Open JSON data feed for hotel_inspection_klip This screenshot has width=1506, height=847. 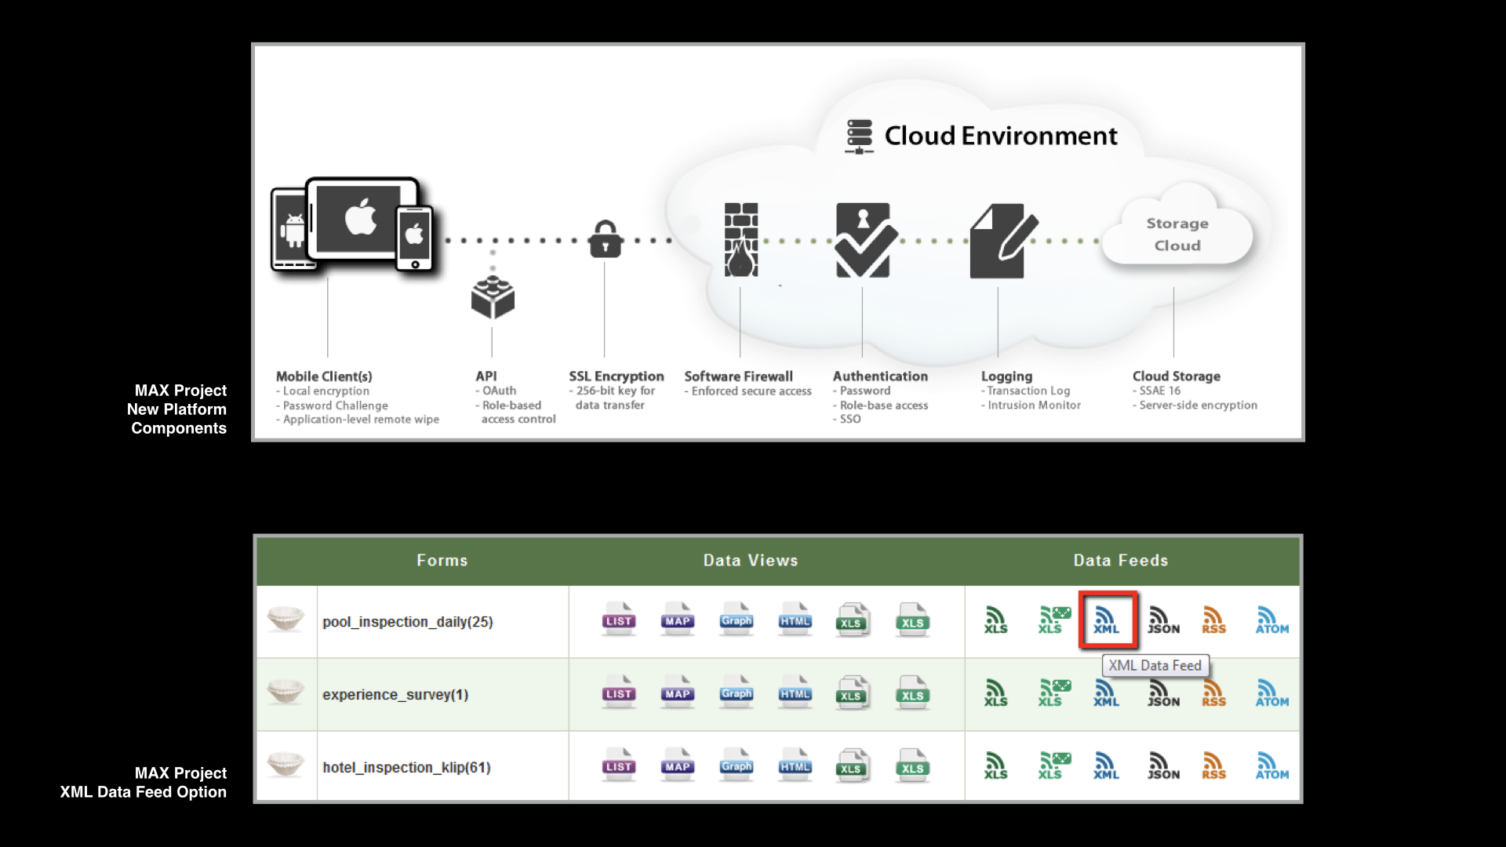(x=1163, y=765)
